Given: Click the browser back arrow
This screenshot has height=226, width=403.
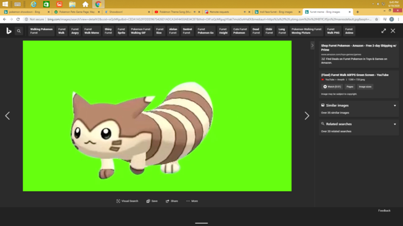Looking at the screenshot, I should click(x=5, y=19).
